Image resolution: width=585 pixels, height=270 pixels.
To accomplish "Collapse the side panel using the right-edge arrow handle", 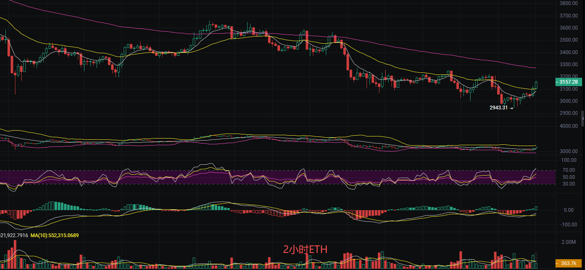I will pos(582,119).
